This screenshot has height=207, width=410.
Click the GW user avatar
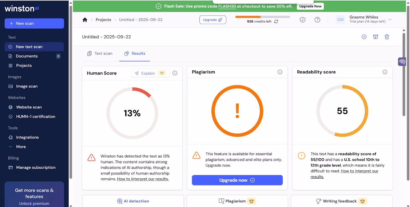(341, 19)
